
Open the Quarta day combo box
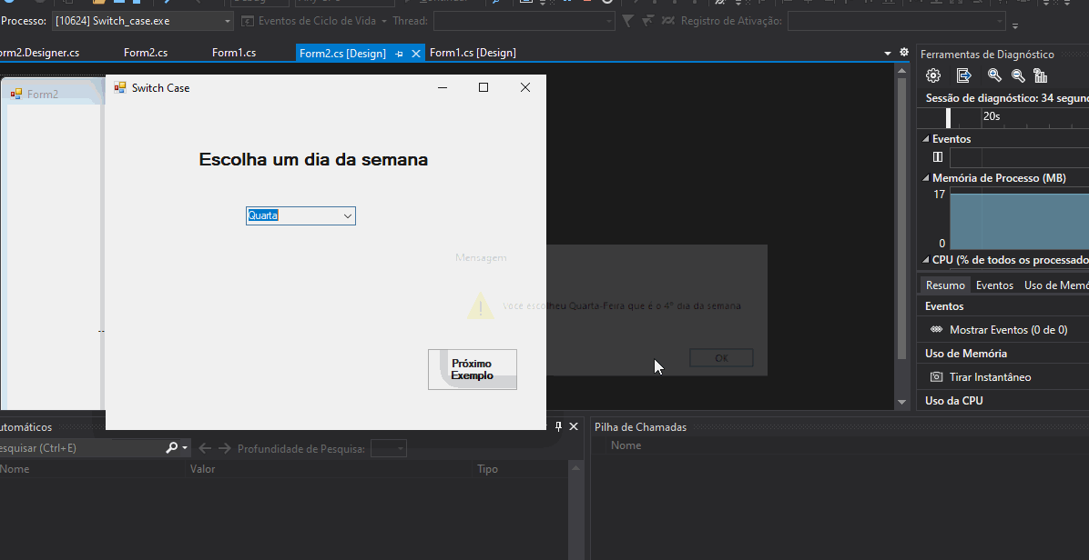coord(348,216)
